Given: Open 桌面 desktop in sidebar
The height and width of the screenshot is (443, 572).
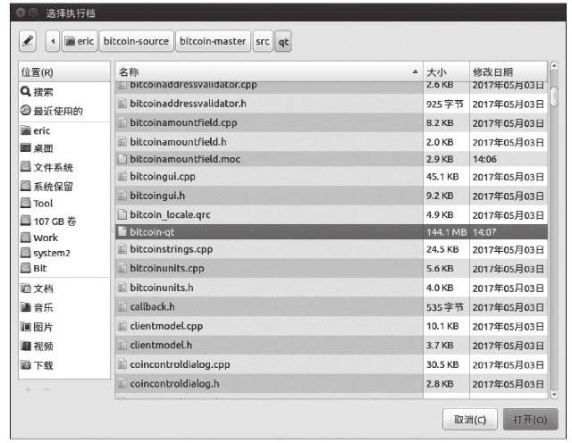Looking at the screenshot, I should [x=64, y=148].
